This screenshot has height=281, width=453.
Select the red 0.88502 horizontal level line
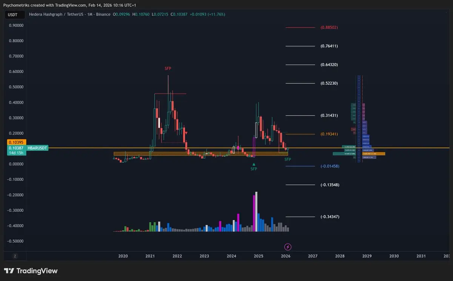(x=300, y=27)
